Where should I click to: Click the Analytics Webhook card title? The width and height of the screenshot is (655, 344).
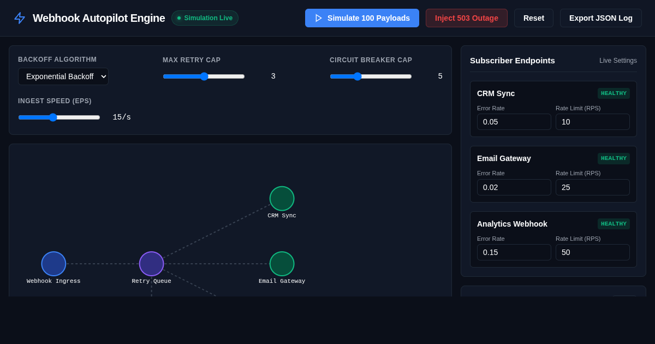click(x=512, y=224)
